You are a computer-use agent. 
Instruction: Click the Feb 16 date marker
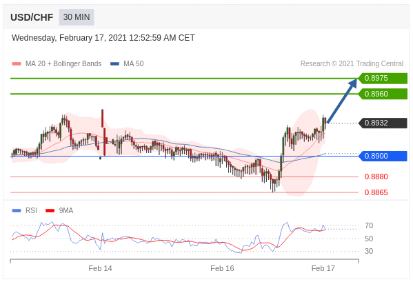click(x=222, y=268)
